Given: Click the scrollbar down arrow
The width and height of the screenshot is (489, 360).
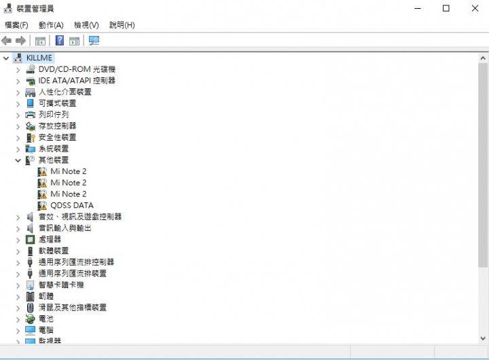Looking at the screenshot, I should pos(483,338).
